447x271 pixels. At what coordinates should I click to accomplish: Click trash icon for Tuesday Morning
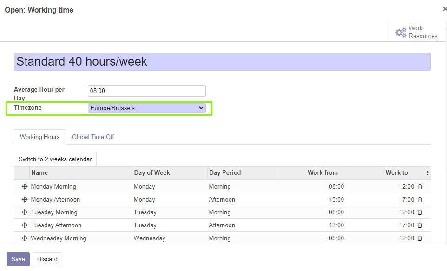(x=420, y=212)
